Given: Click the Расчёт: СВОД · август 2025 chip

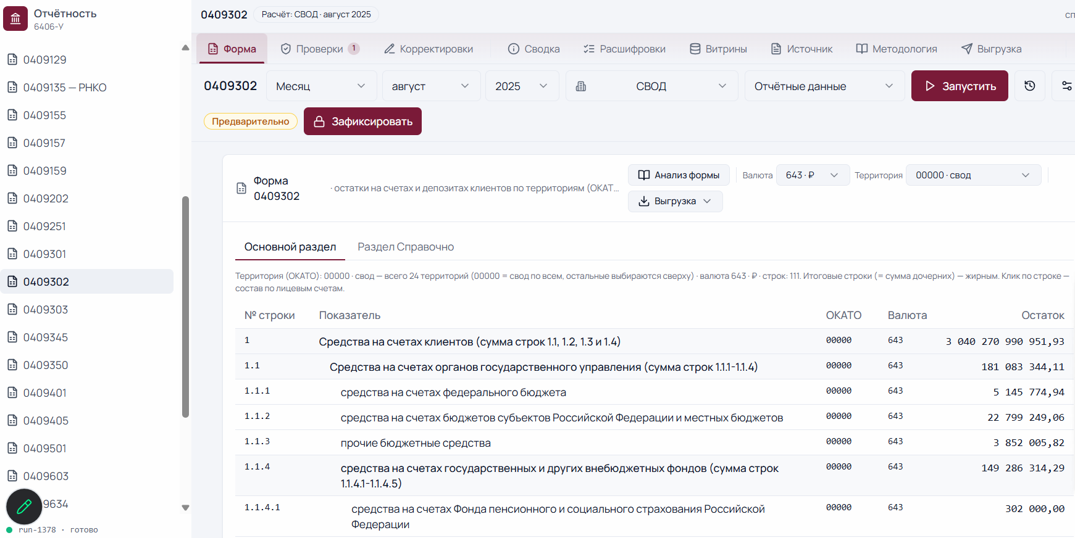Looking at the screenshot, I should (x=316, y=14).
